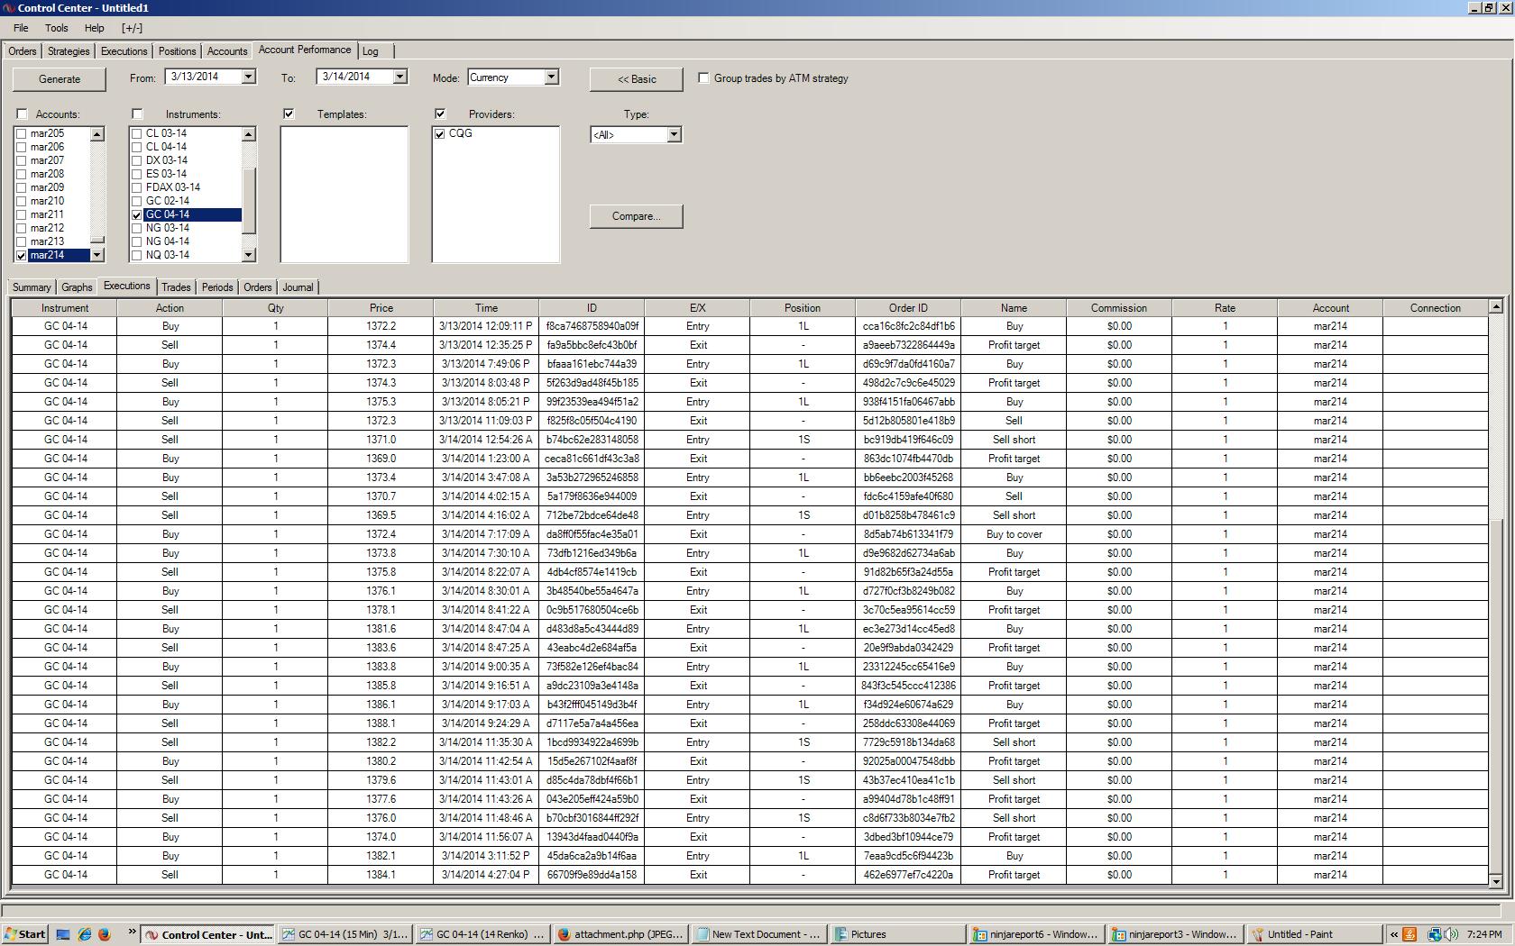Image resolution: width=1515 pixels, height=946 pixels.
Task: Switch to Untitled - Paint in taskbar
Action: (x=1312, y=934)
